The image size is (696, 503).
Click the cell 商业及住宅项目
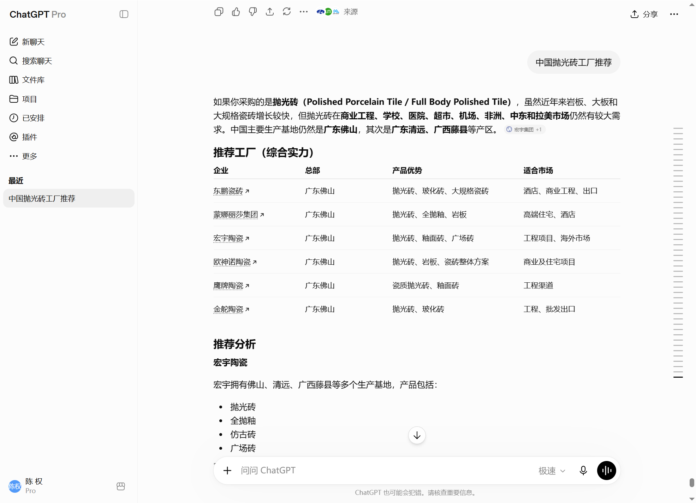pyautogui.click(x=549, y=262)
